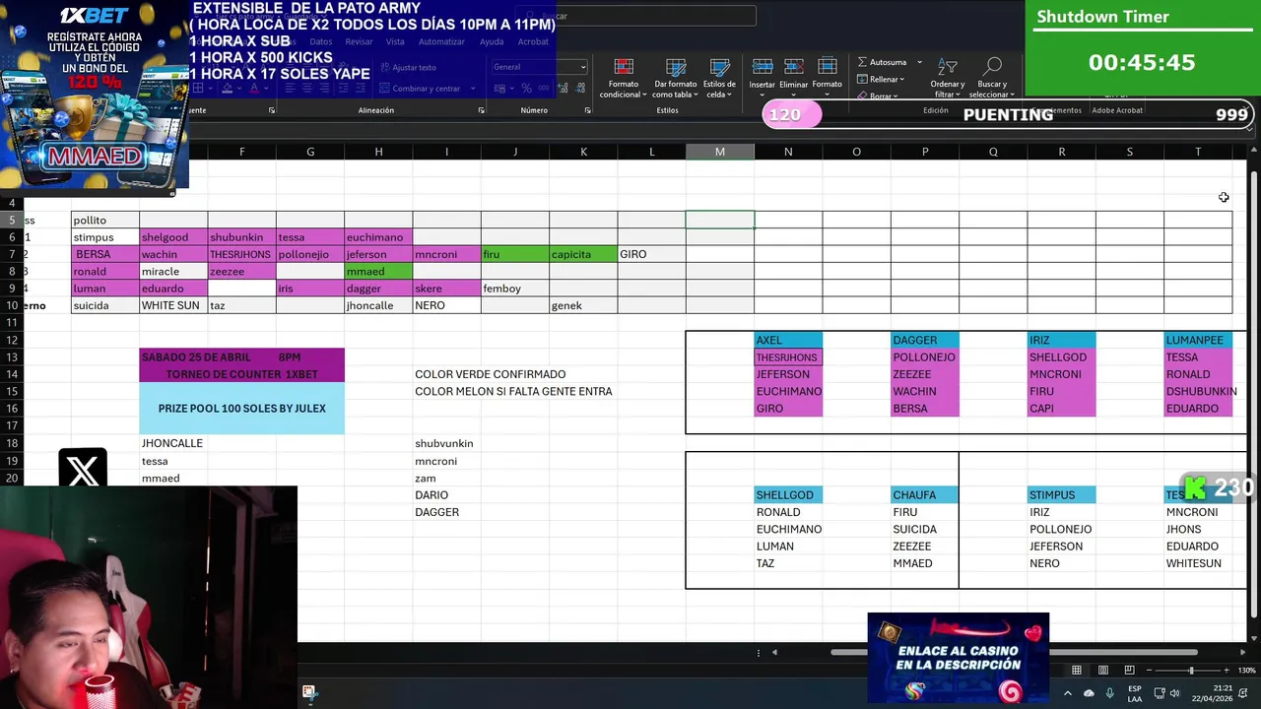Select cell COLOR VERDE CONFIRMADO
Screen dimensions: 1261x709
coord(490,374)
